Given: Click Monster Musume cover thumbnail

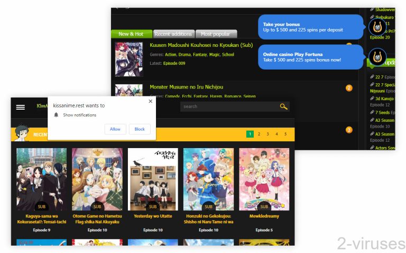Looking at the screenshot, I should [x=128, y=90].
